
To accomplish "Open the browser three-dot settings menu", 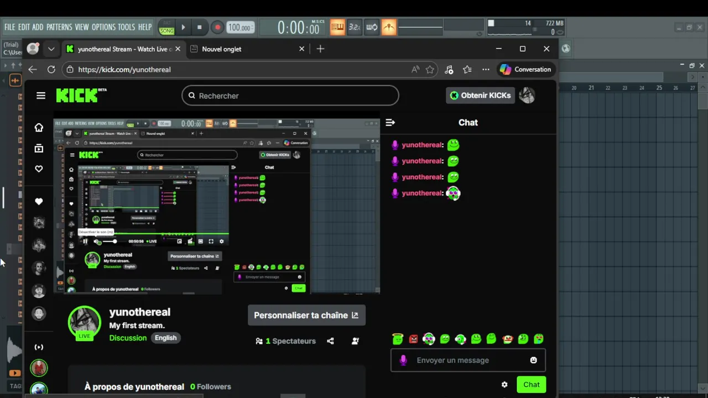I will tap(486, 69).
